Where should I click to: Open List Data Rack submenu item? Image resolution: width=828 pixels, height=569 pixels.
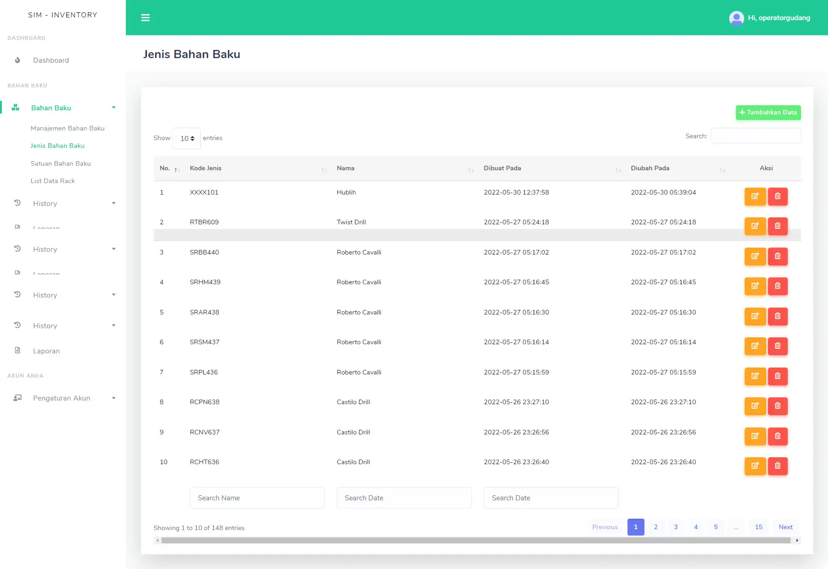pyautogui.click(x=53, y=181)
